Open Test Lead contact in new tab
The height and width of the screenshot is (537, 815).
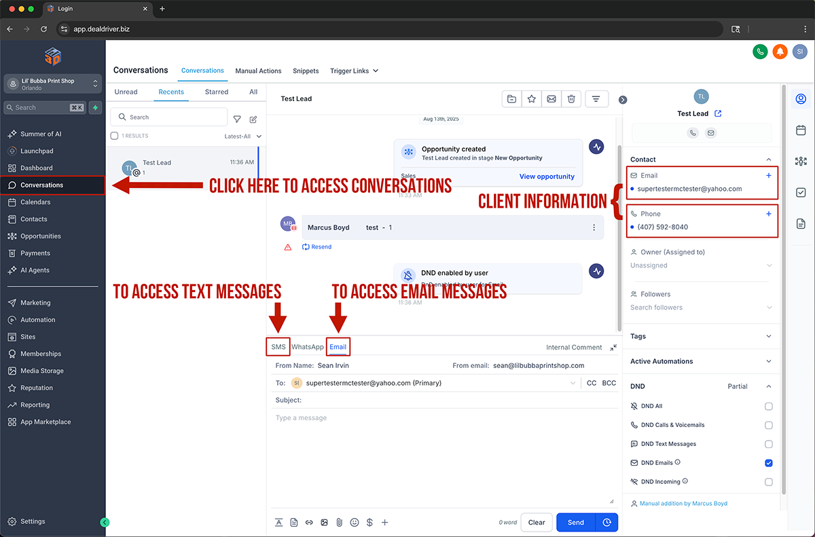coord(719,113)
